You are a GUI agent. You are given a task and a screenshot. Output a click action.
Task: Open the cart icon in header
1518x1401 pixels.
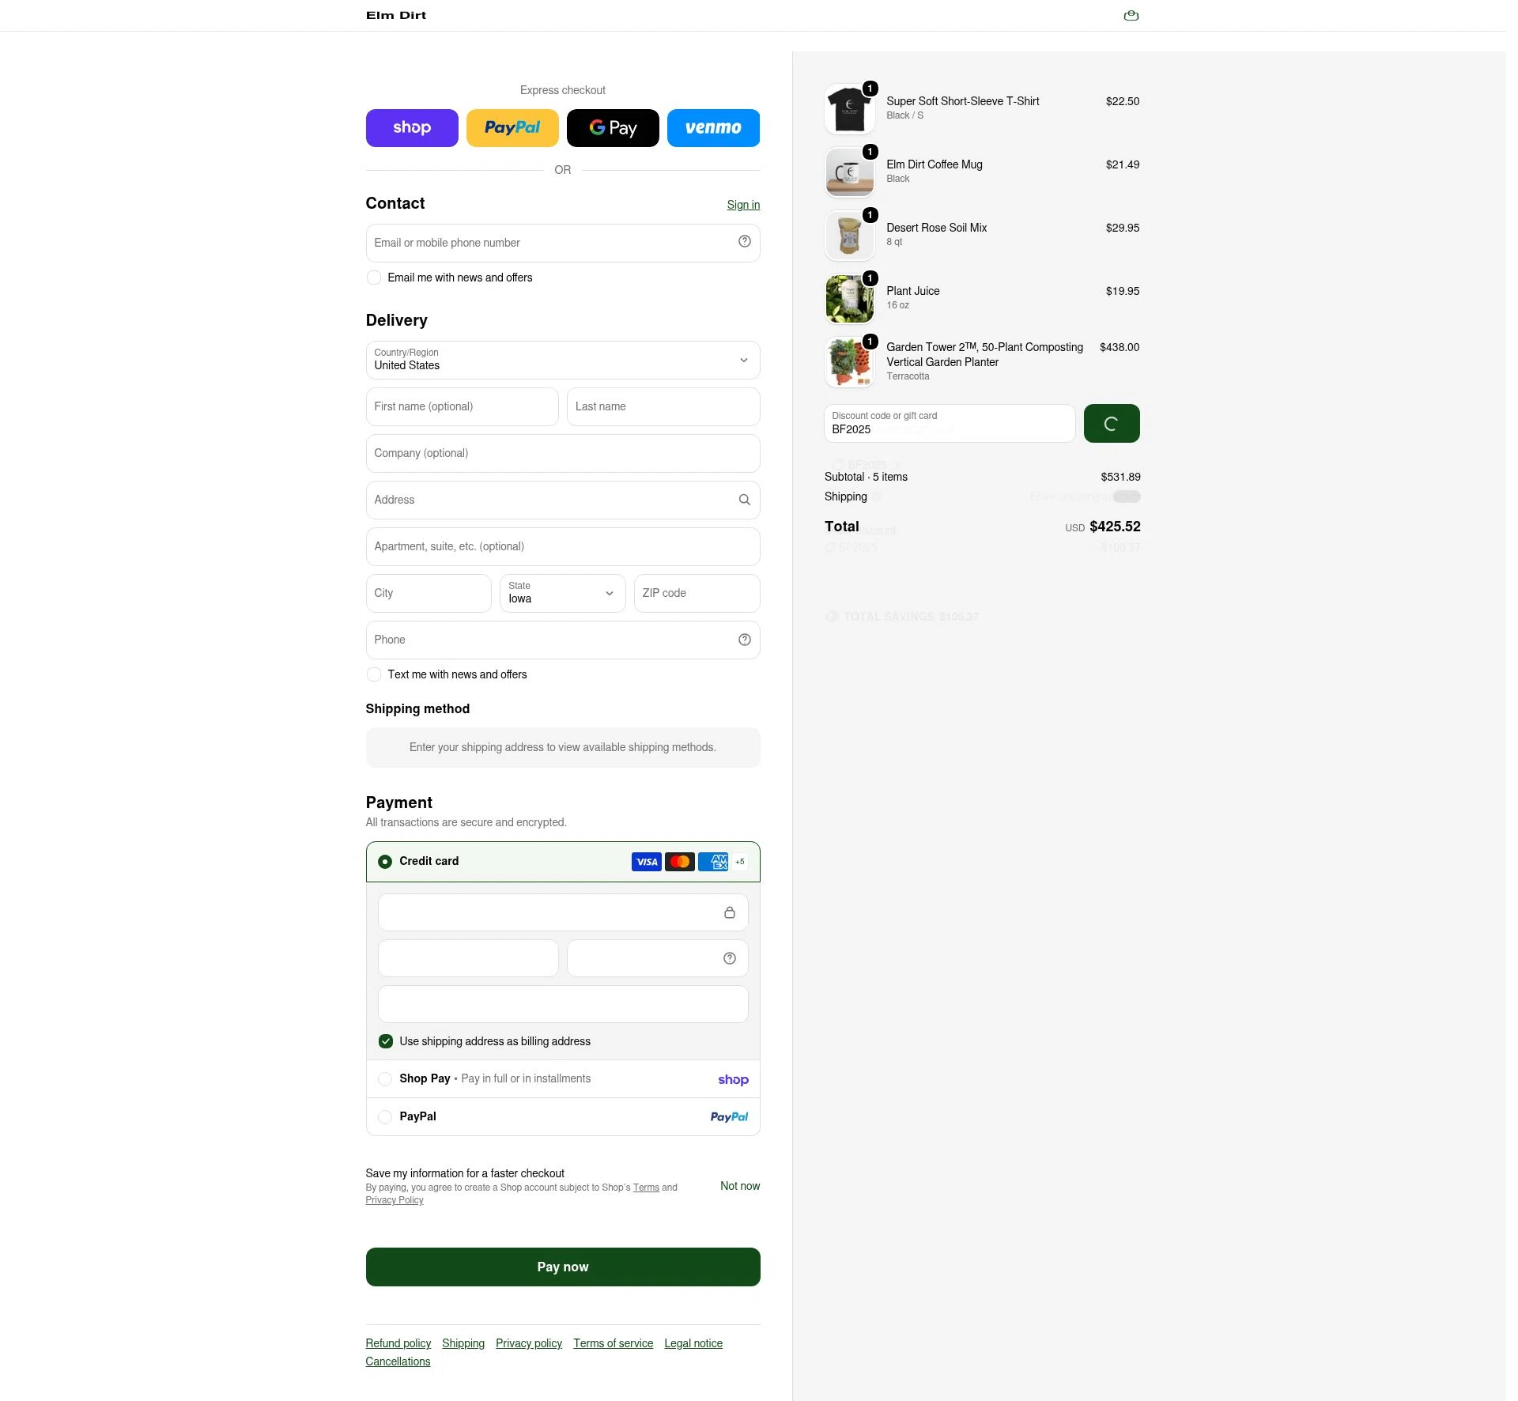(1131, 15)
